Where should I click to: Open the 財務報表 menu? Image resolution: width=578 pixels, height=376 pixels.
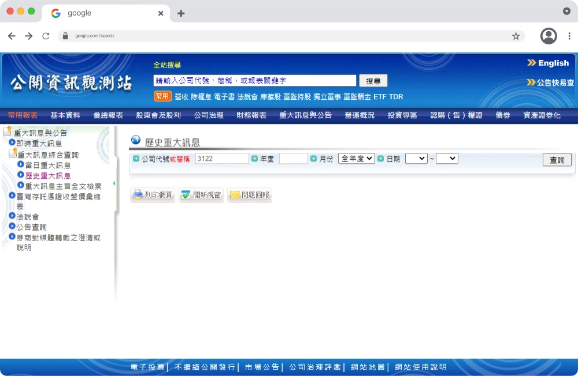click(251, 115)
